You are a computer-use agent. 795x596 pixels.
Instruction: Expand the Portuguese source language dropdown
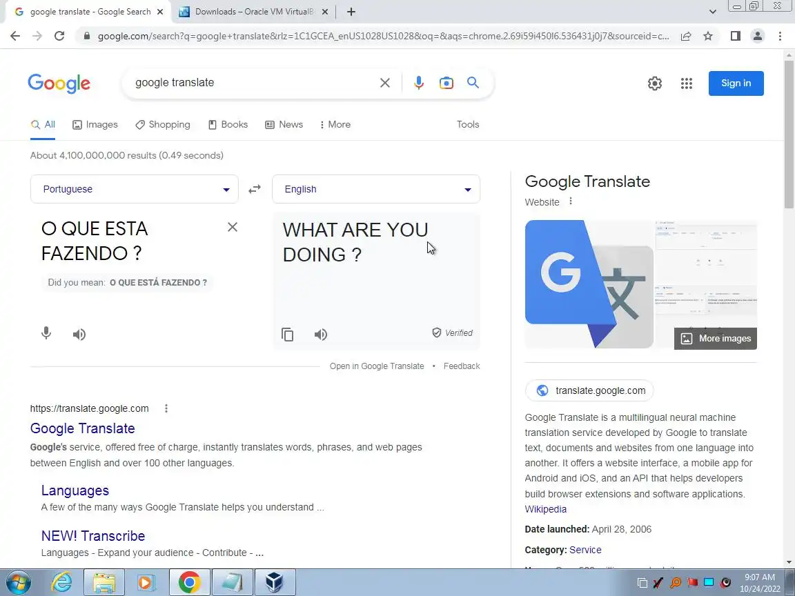click(135, 189)
